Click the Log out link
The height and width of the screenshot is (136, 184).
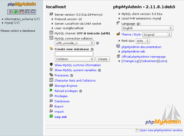click(x=60, y=117)
